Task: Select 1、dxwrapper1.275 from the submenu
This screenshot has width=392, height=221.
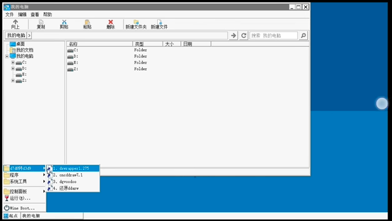Action: [73, 168]
